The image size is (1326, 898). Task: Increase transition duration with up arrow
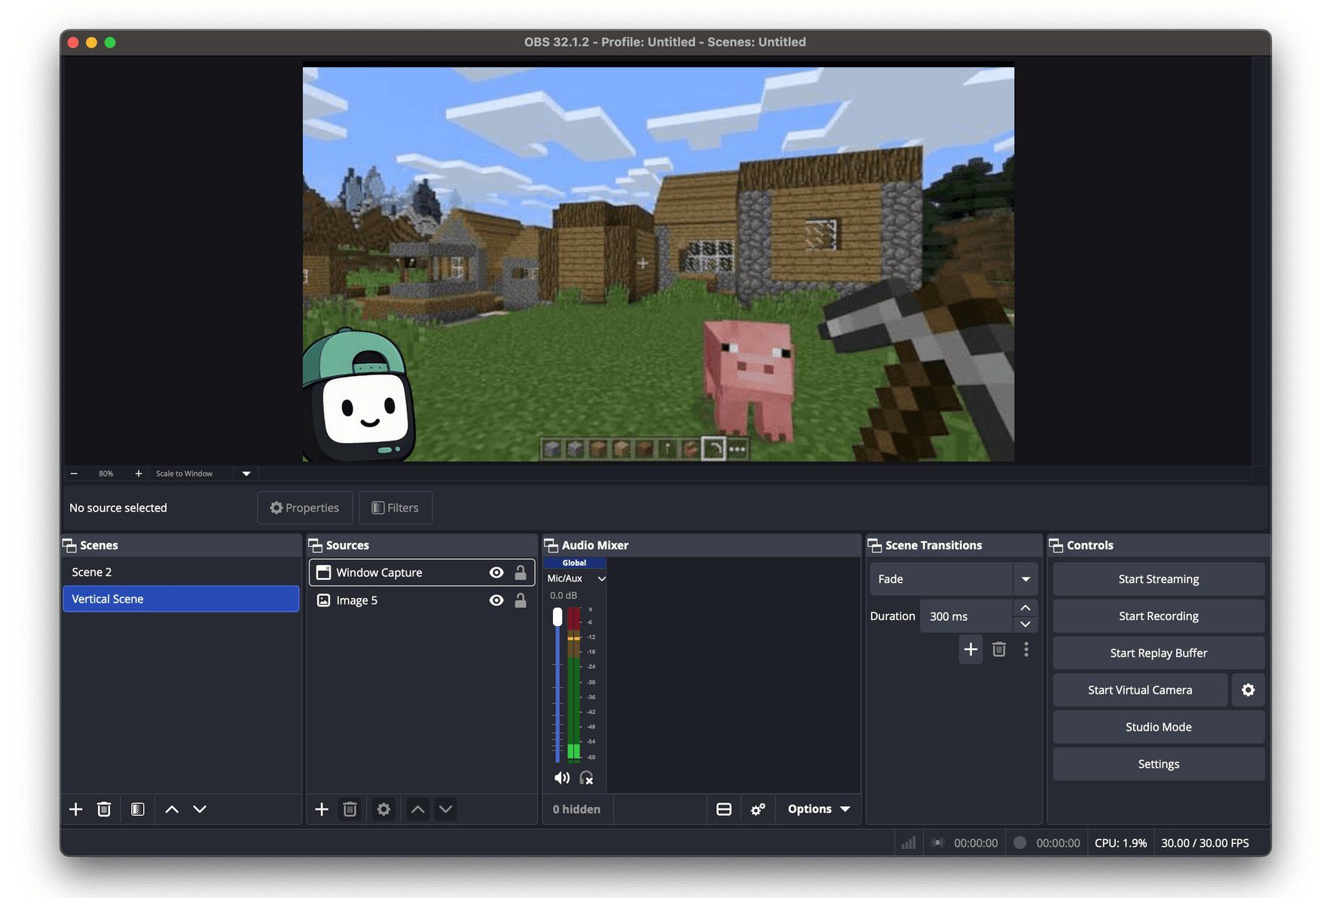coord(1025,608)
